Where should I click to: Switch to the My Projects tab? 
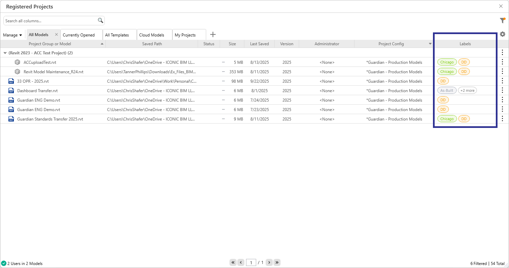pyautogui.click(x=186, y=34)
